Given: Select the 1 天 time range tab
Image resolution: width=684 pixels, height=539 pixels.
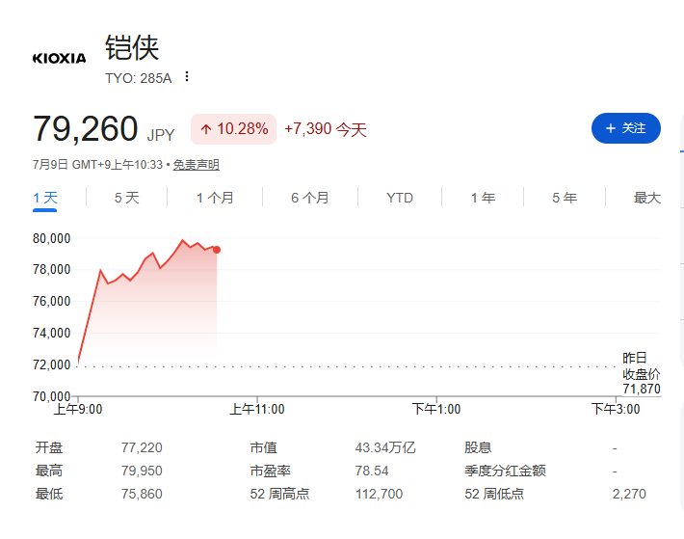Looking at the screenshot, I should tap(45, 198).
